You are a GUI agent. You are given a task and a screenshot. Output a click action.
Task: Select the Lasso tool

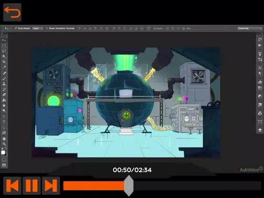tap(4, 51)
